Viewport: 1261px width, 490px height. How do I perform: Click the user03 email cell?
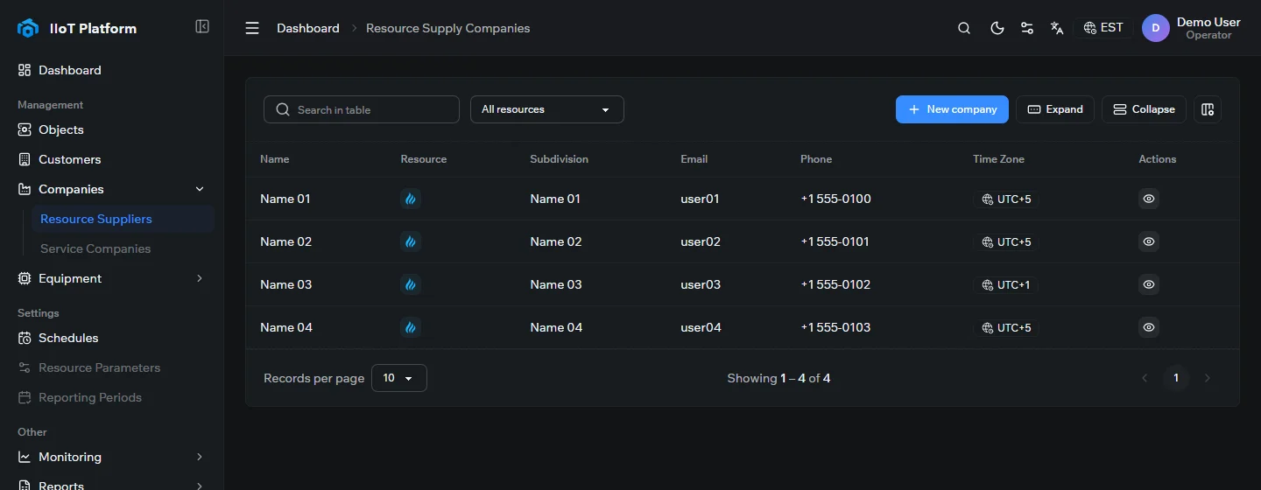click(701, 284)
